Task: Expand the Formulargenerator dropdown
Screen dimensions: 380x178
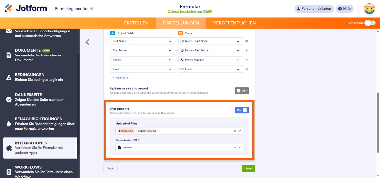Action: point(92,9)
